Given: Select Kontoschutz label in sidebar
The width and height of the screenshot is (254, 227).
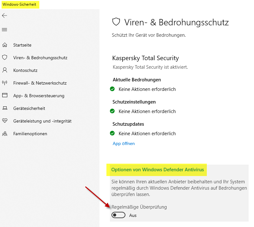Looking at the screenshot, I should point(25,70).
